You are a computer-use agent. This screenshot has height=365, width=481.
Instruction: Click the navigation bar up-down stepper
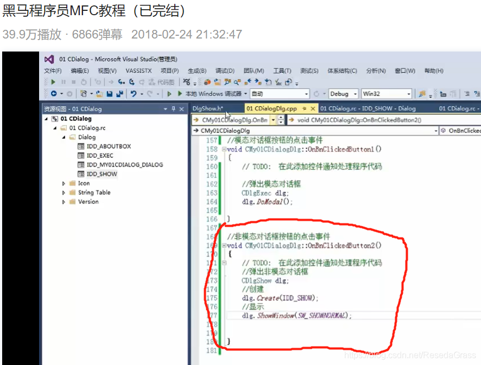click(281, 120)
